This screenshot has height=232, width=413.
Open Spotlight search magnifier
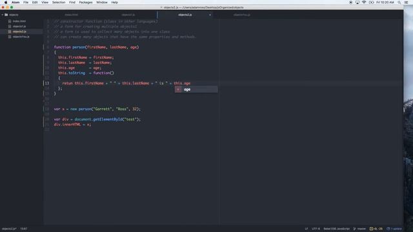[x=399, y=3]
